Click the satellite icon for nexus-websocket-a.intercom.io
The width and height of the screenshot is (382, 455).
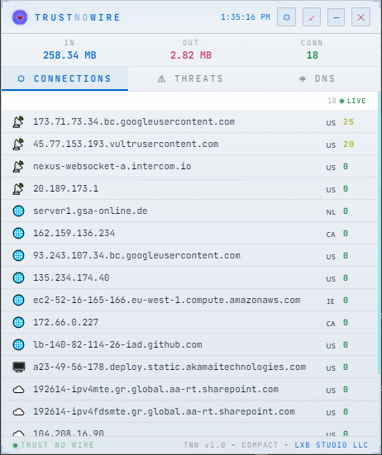tap(18, 167)
